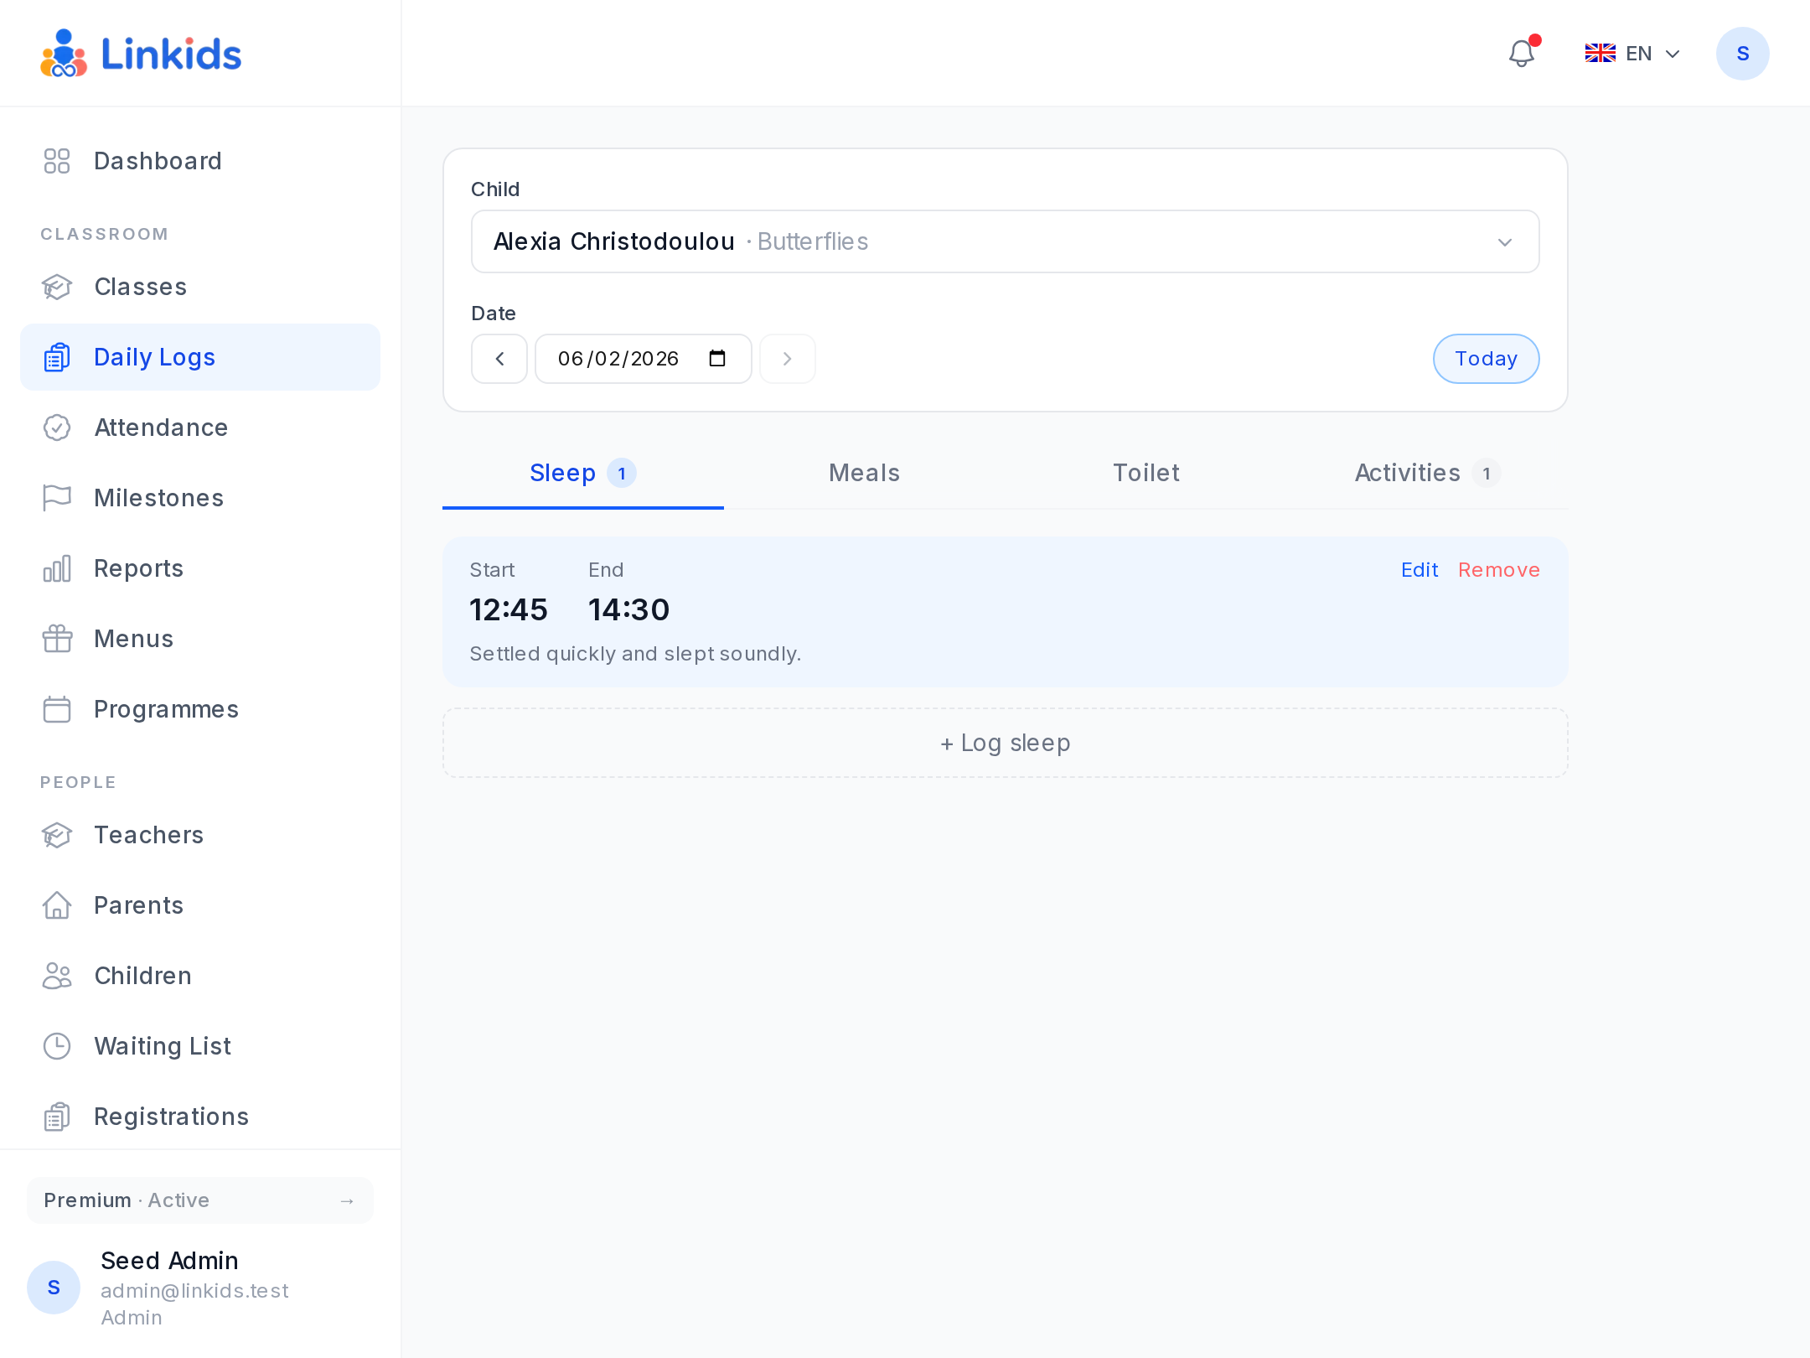Open the date picker calendar icon
Screen dimensions: 1810x1358
click(717, 359)
